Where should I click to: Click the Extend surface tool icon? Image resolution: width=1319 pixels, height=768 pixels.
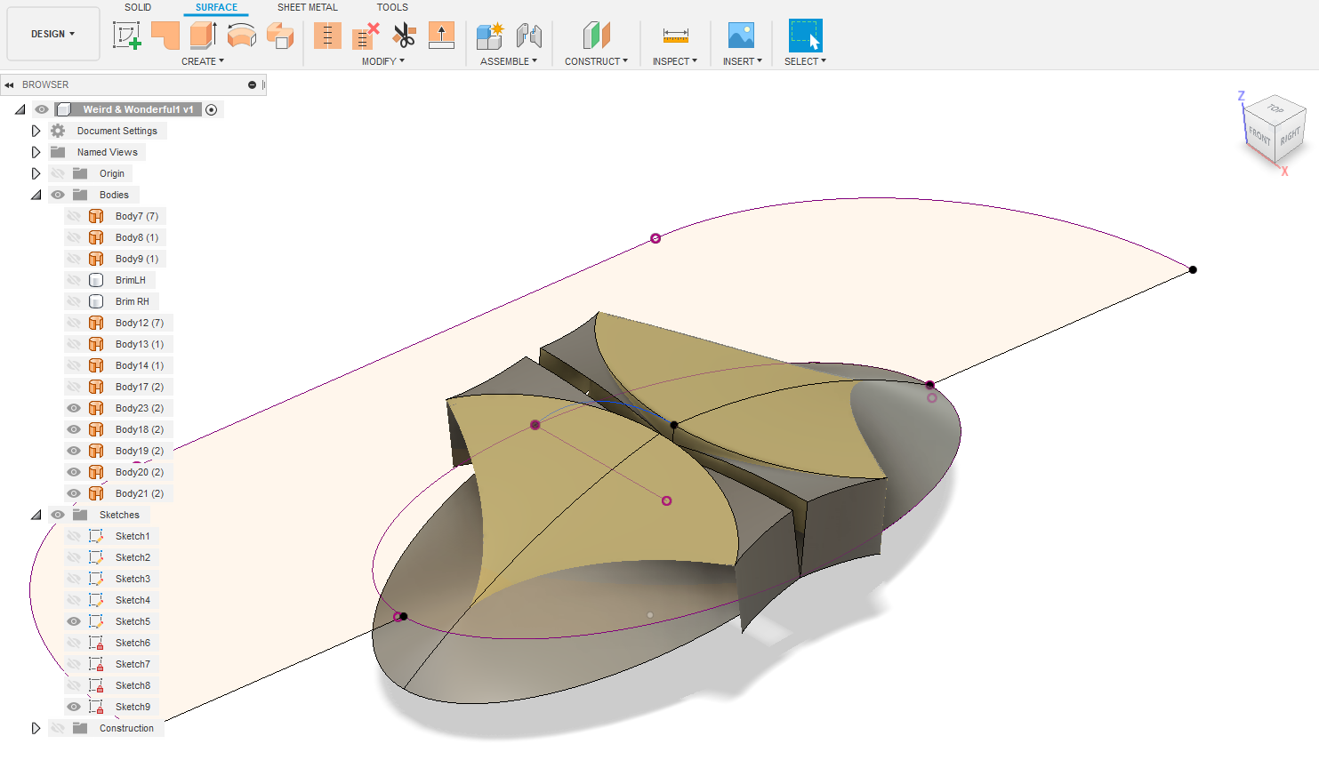441,36
